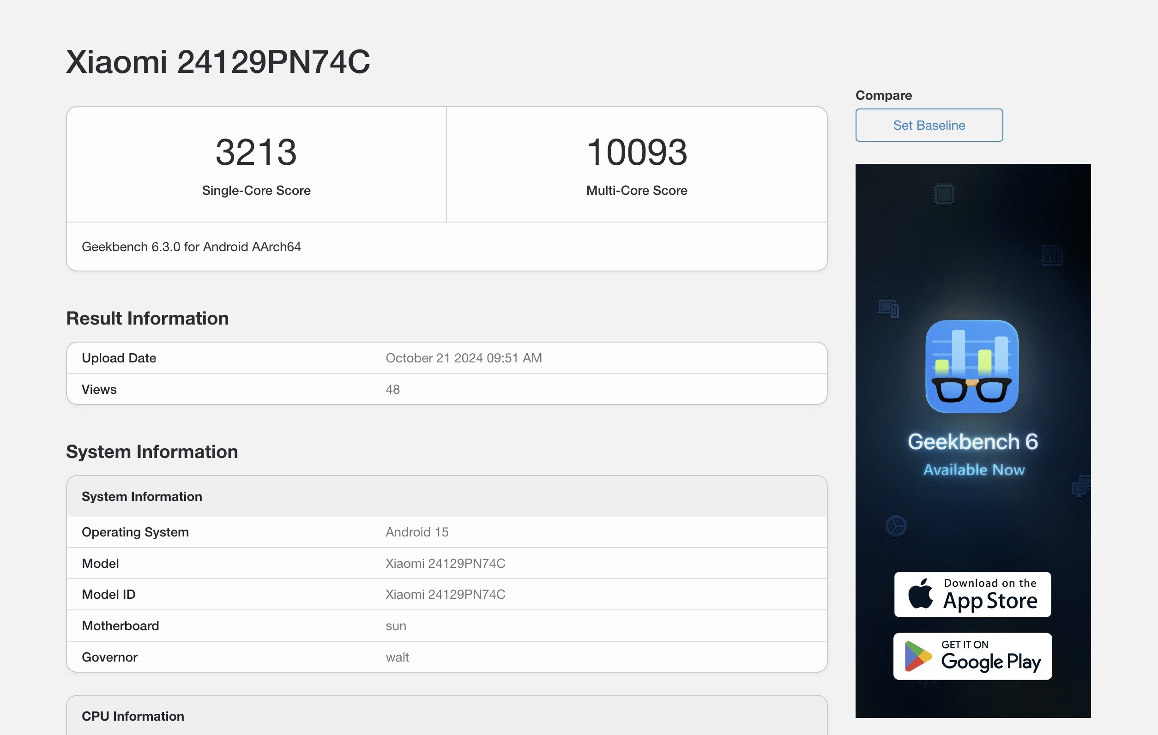The width and height of the screenshot is (1158, 735).
Task: Click the page title Xiaomi 24129PN74C
Action: (x=218, y=62)
